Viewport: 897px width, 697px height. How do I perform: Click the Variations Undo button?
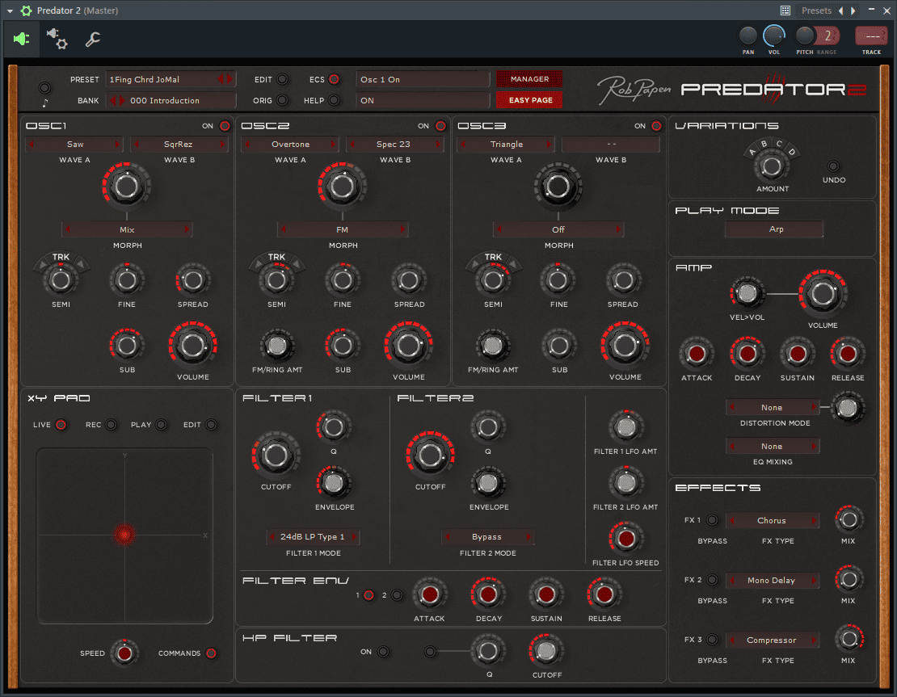click(x=833, y=166)
